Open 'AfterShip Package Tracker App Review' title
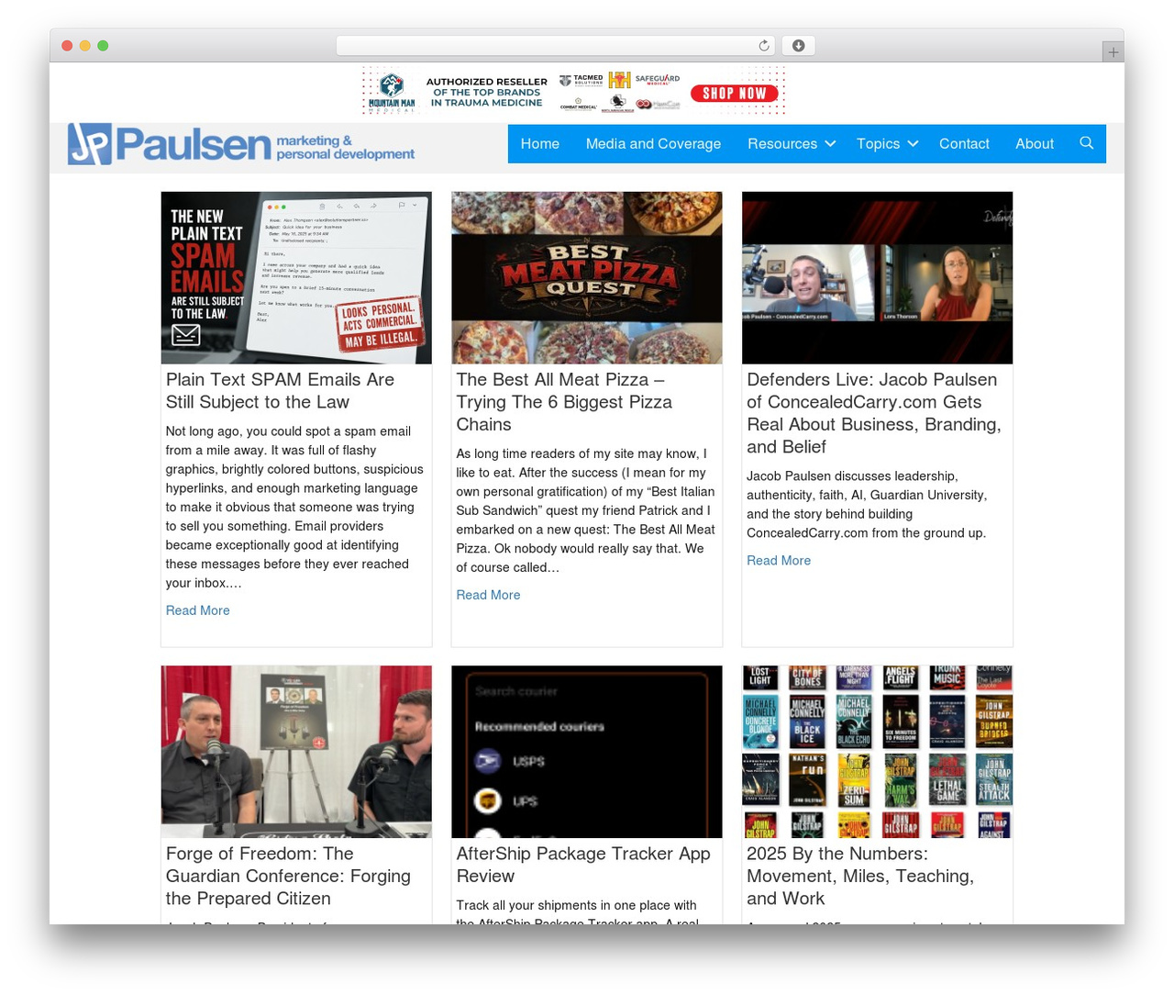The image size is (1174, 995). (x=583, y=865)
